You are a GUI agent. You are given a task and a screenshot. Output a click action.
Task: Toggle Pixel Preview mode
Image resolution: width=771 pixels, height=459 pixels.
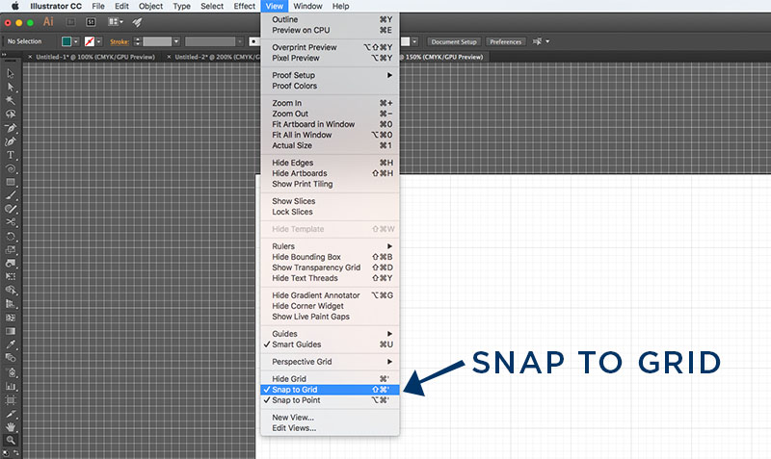click(330, 58)
